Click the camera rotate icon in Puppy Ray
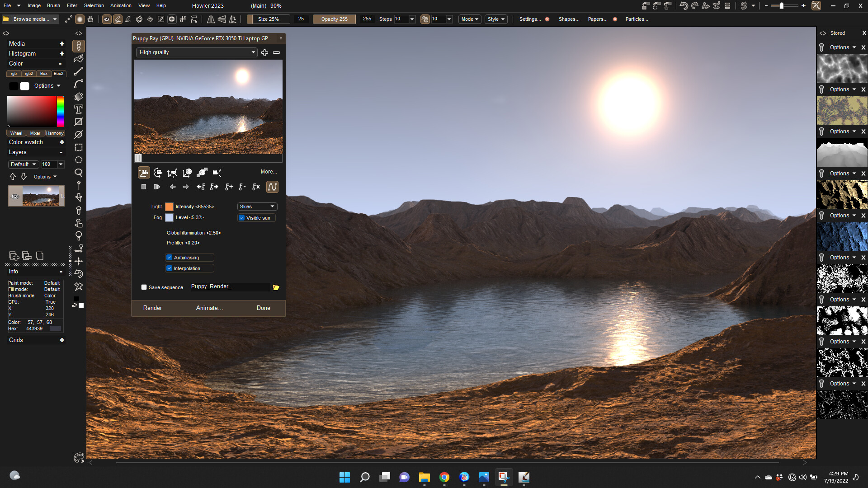Screen dimensions: 868x488 pyautogui.click(x=158, y=173)
